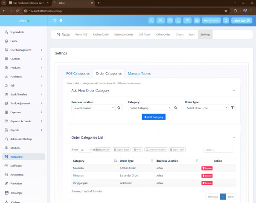Open Resto POS nav item

tap(81, 34)
